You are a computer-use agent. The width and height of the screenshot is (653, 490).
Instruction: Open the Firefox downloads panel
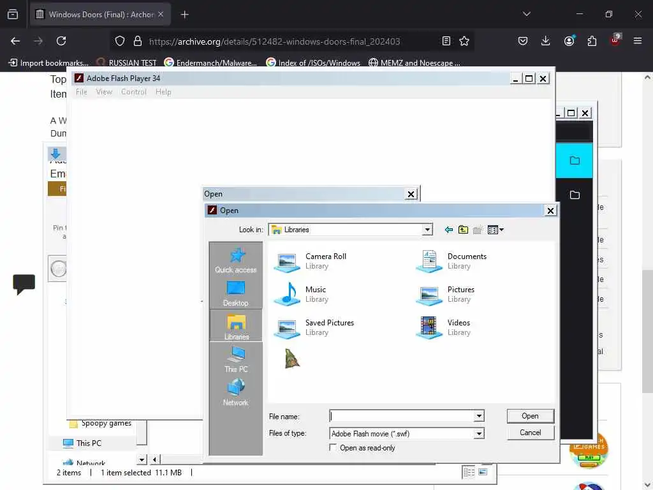click(x=546, y=41)
